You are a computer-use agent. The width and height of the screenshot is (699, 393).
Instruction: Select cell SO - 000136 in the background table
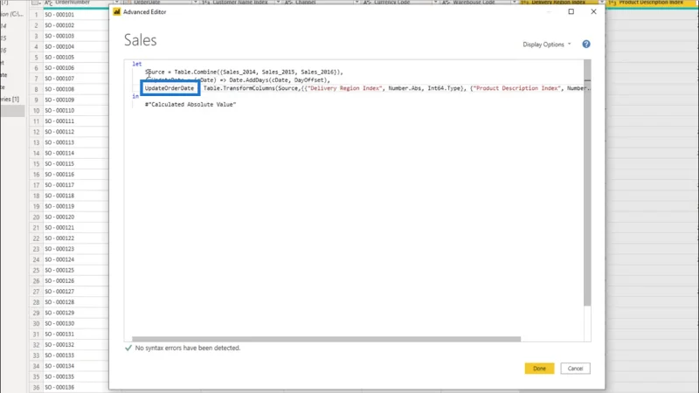click(x=76, y=388)
